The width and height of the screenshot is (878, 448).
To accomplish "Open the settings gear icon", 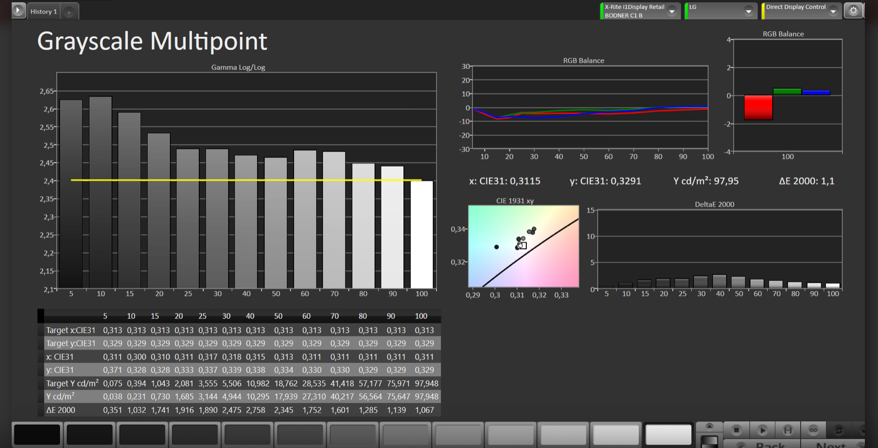I will [x=854, y=11].
